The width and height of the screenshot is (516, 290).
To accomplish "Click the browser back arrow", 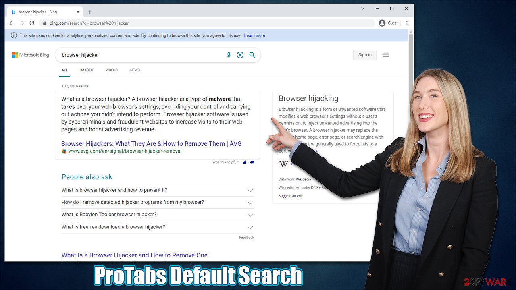I will (x=12, y=23).
